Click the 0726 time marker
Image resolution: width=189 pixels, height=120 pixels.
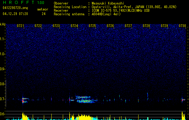110,26
